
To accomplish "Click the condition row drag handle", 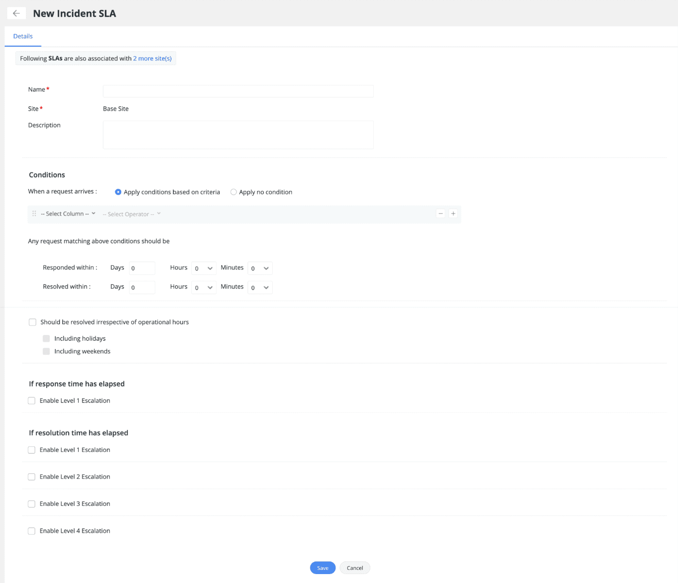I will pyautogui.click(x=34, y=214).
